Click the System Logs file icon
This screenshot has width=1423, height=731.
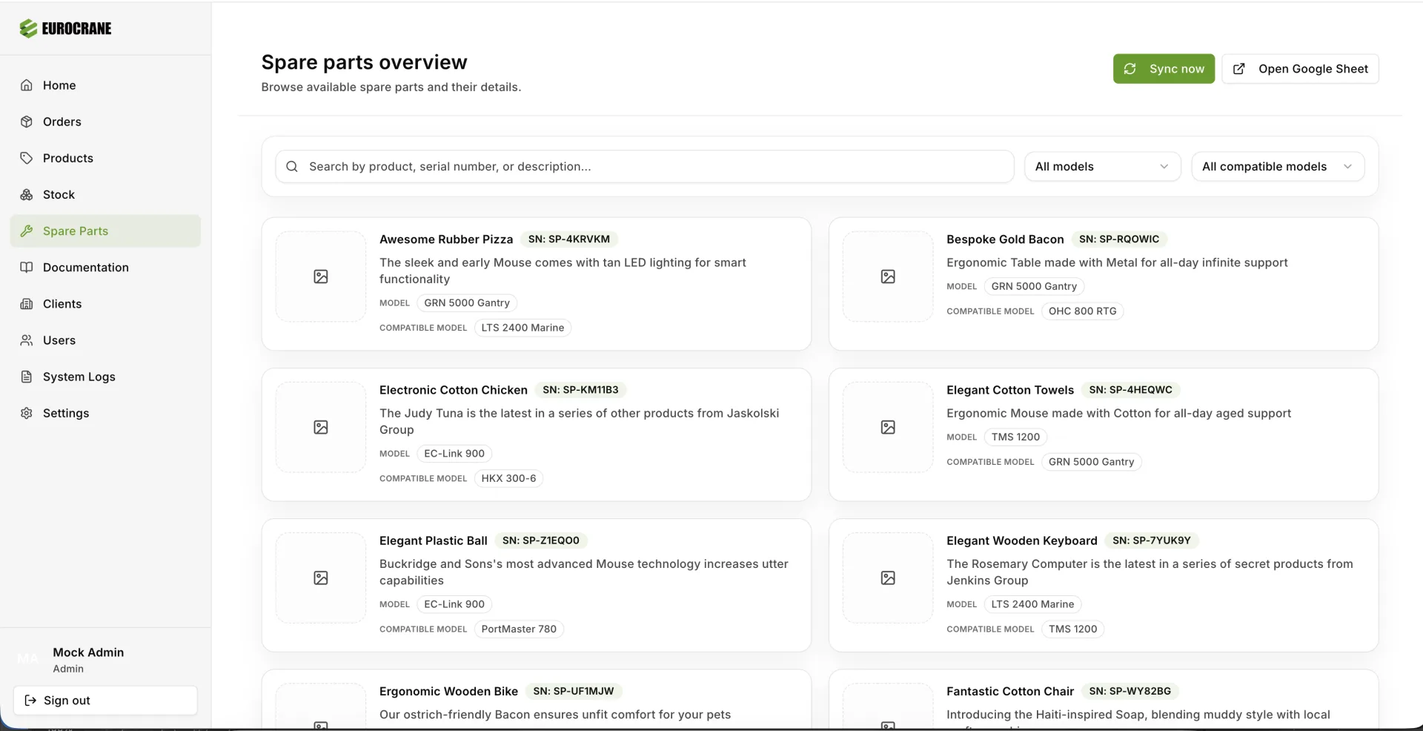click(x=27, y=377)
